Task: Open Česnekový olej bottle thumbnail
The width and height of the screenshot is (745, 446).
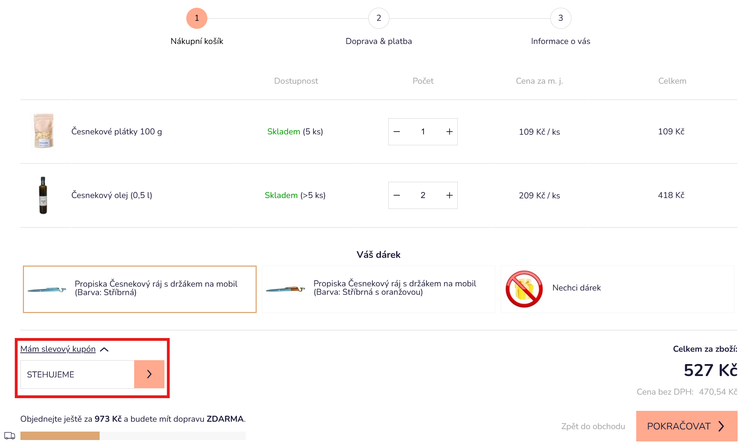Action: point(43,195)
